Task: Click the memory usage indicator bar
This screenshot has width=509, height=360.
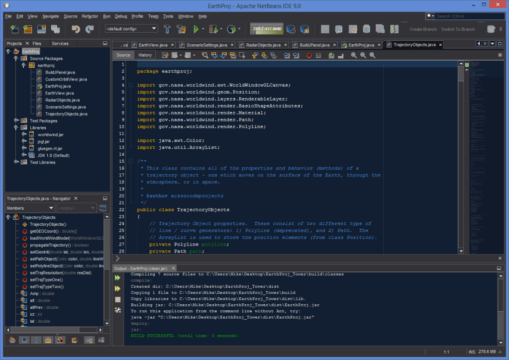Action: pyautogui.click(x=267, y=29)
